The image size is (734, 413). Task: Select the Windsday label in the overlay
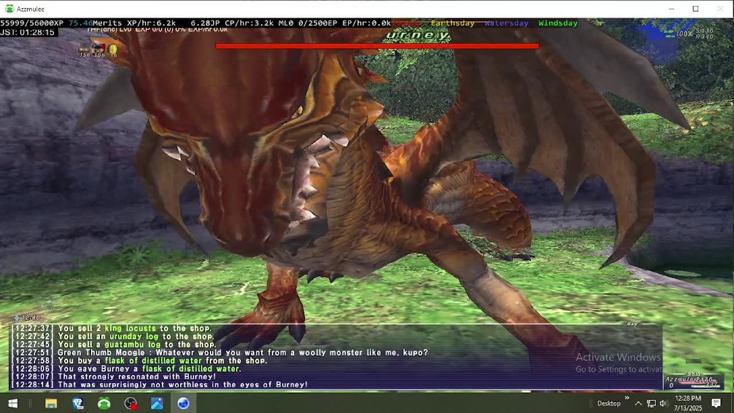[x=558, y=24]
